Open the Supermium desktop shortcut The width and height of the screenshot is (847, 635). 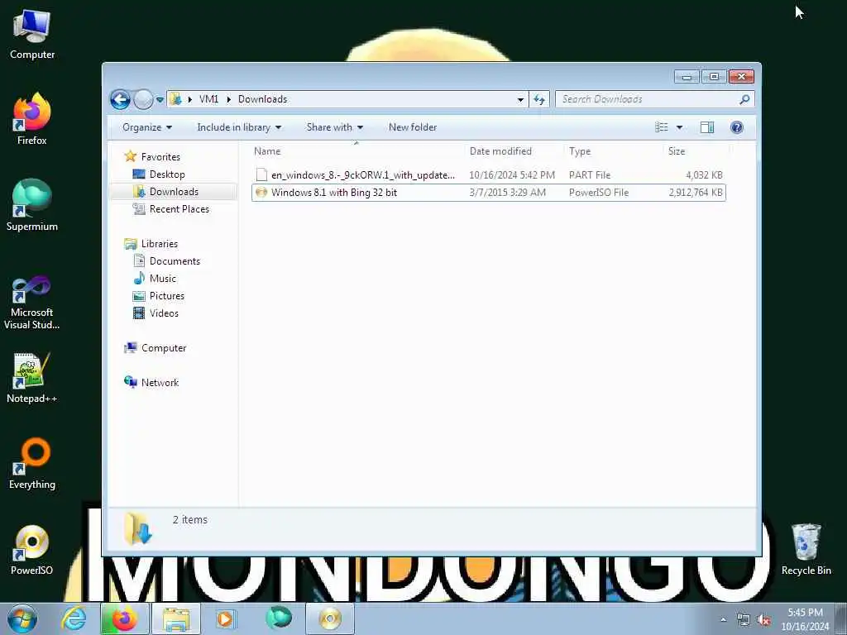32,205
